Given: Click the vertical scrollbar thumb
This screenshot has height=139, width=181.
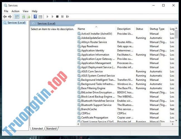Looking at the screenshot, I should tap(176, 34).
